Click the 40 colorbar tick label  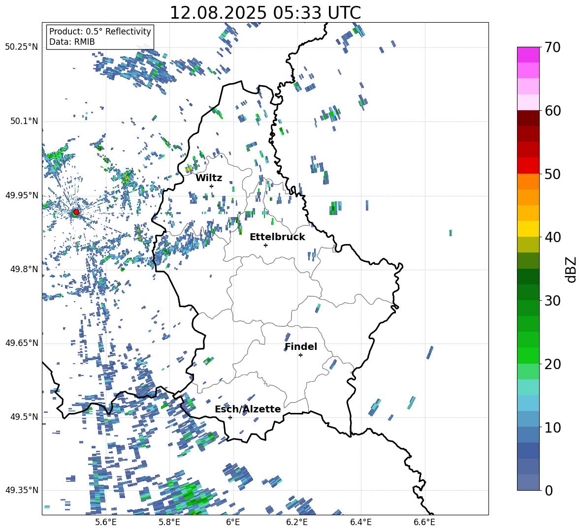tap(552, 237)
